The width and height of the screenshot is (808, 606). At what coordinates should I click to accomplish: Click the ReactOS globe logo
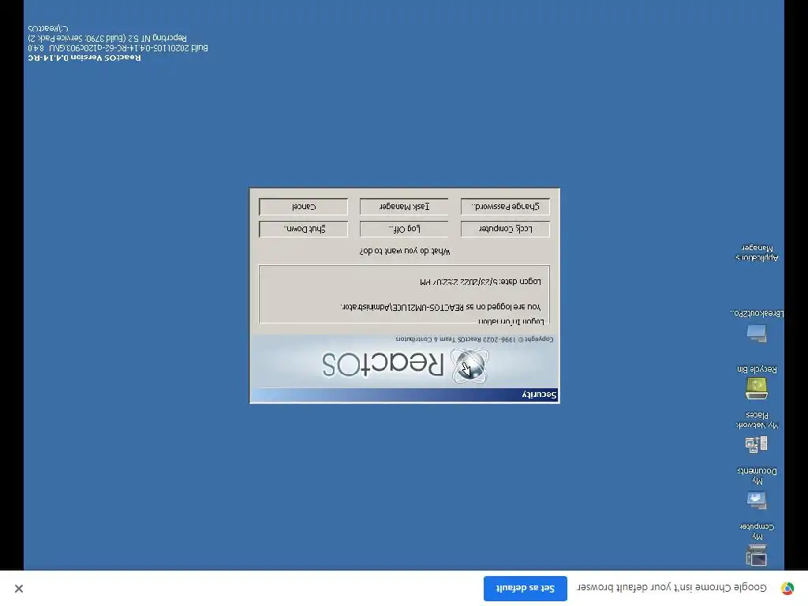click(x=469, y=366)
